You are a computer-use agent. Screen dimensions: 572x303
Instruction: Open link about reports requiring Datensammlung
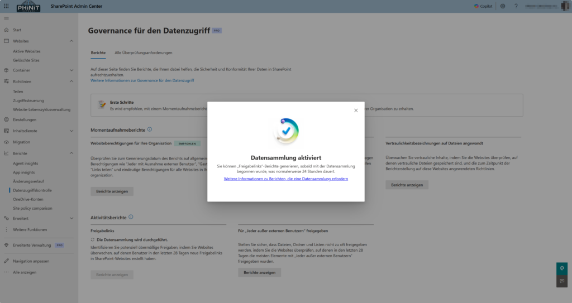click(285, 179)
